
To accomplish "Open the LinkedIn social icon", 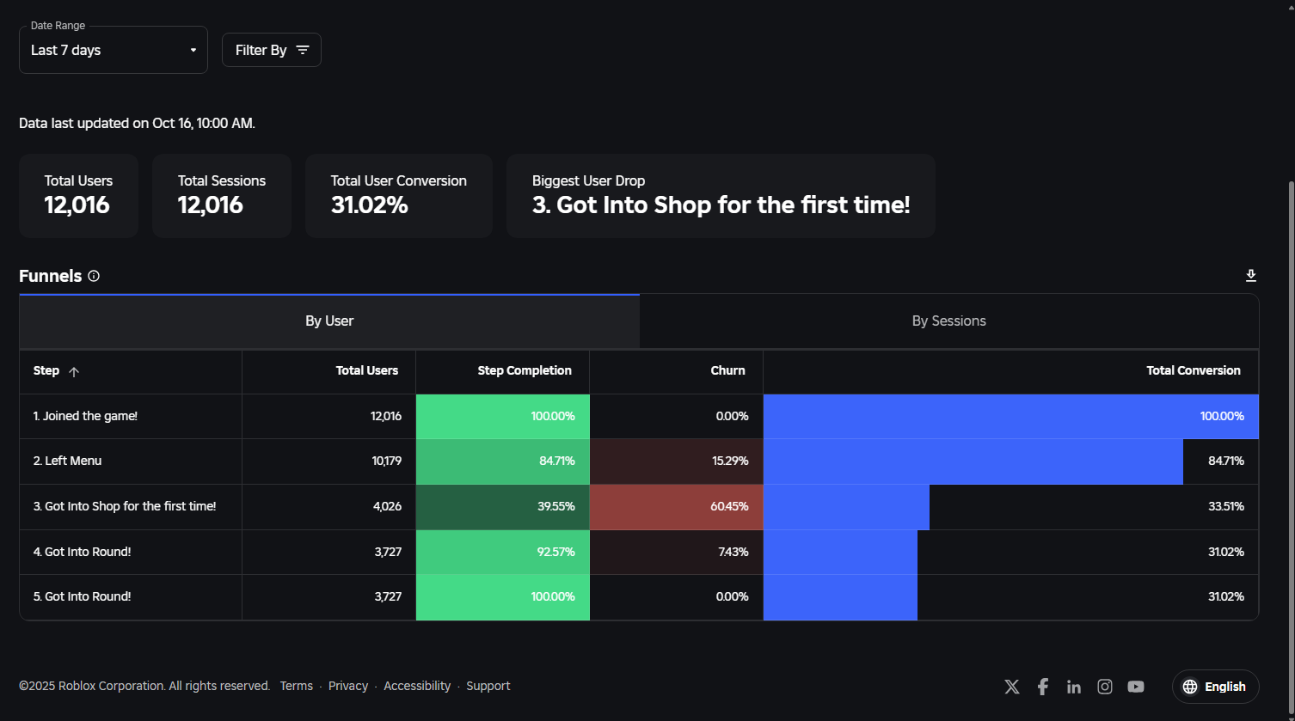I will pyautogui.click(x=1074, y=687).
